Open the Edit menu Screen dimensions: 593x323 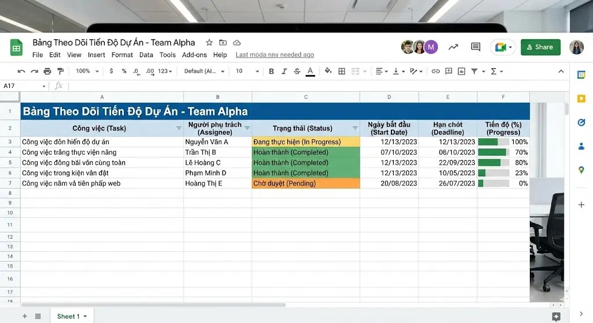pyautogui.click(x=55, y=55)
